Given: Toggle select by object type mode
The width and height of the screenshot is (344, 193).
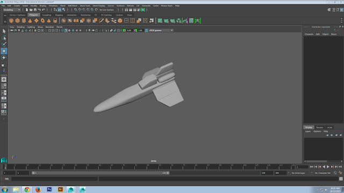Looking at the screenshot, I should click(60, 10).
